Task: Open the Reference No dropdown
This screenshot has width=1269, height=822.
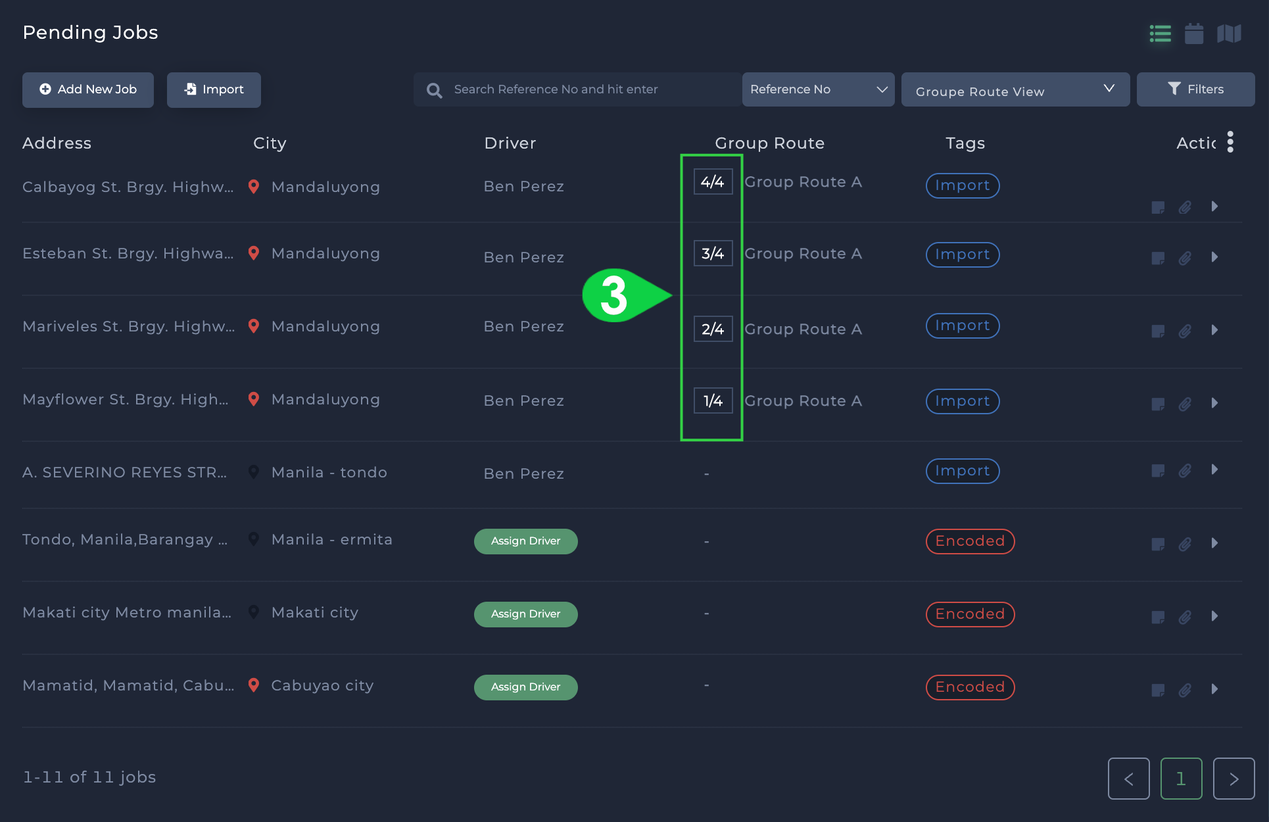Action: tap(818, 89)
